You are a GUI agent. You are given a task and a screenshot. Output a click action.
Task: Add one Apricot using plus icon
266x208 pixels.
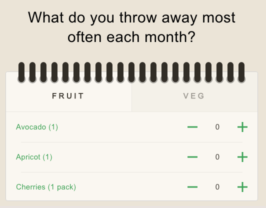[242, 157]
